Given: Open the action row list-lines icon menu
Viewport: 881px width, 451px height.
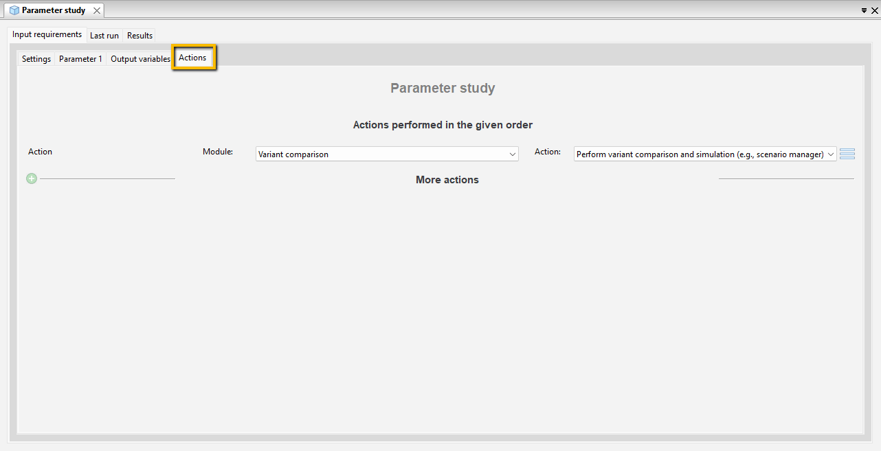Looking at the screenshot, I should click(847, 154).
